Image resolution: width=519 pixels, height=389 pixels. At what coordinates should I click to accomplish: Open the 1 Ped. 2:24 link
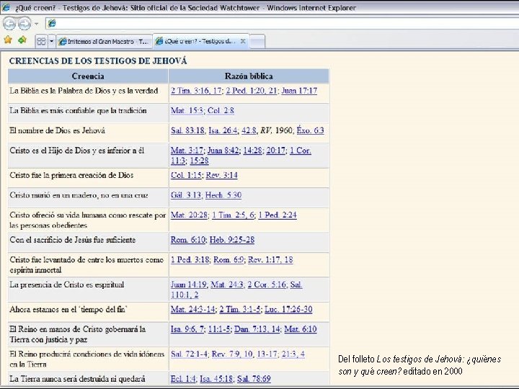(x=278, y=215)
